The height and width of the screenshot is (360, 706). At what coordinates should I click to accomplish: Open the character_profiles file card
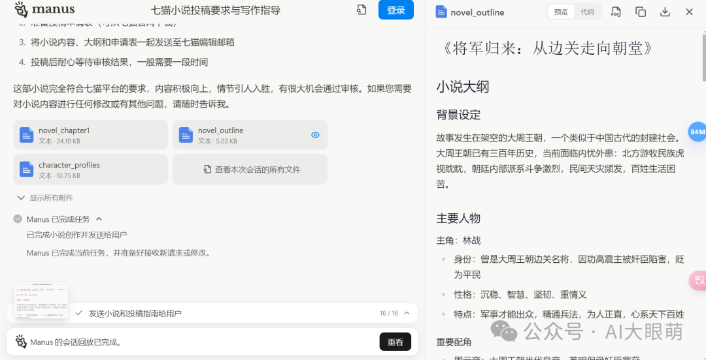click(x=90, y=170)
